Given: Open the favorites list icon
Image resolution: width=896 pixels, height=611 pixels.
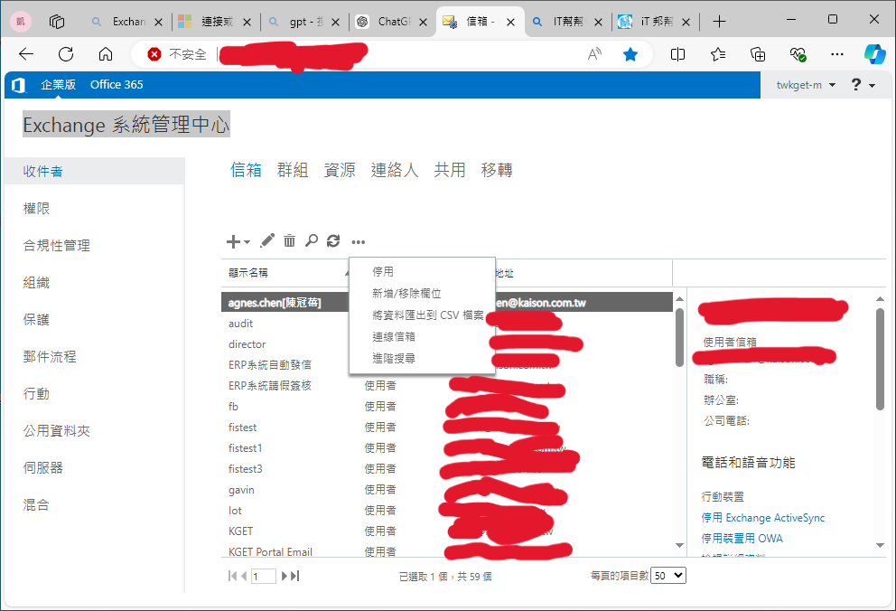Looking at the screenshot, I should (718, 54).
